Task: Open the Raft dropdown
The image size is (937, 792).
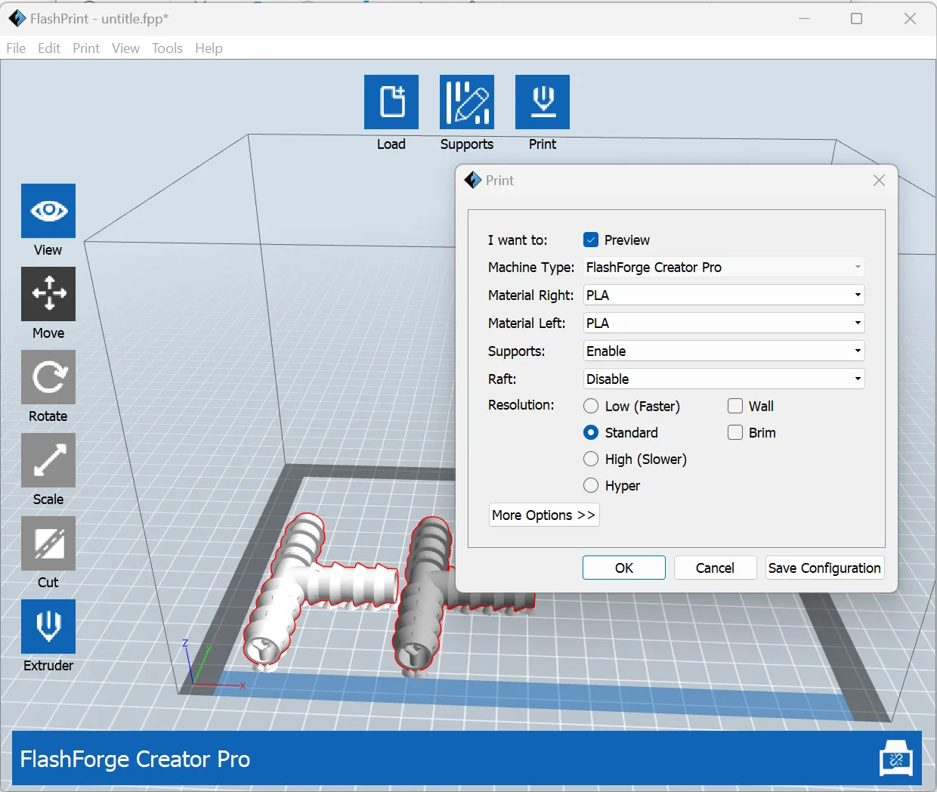Action: click(x=723, y=379)
